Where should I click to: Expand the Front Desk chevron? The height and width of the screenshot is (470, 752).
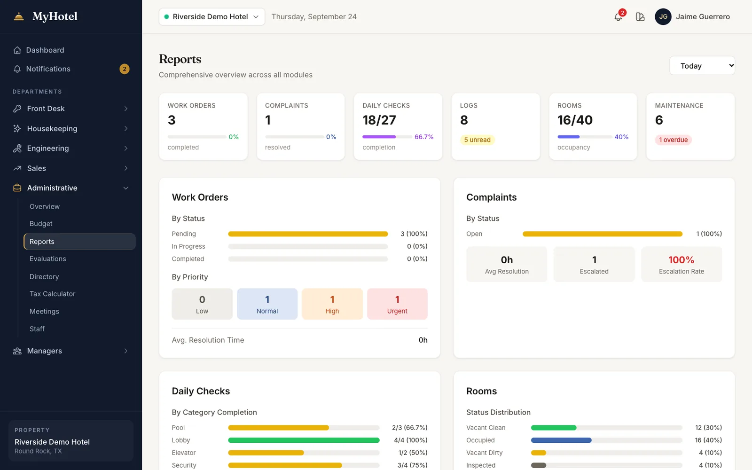(x=126, y=109)
